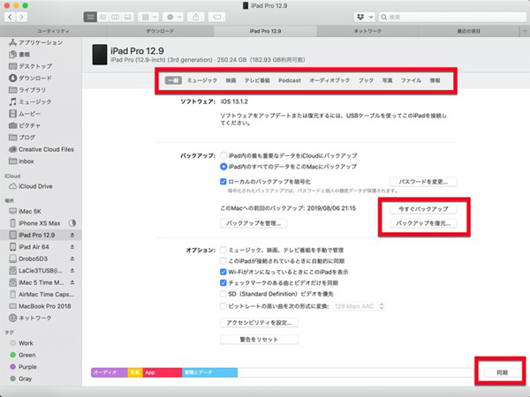Filter by the Green tag

[23, 355]
